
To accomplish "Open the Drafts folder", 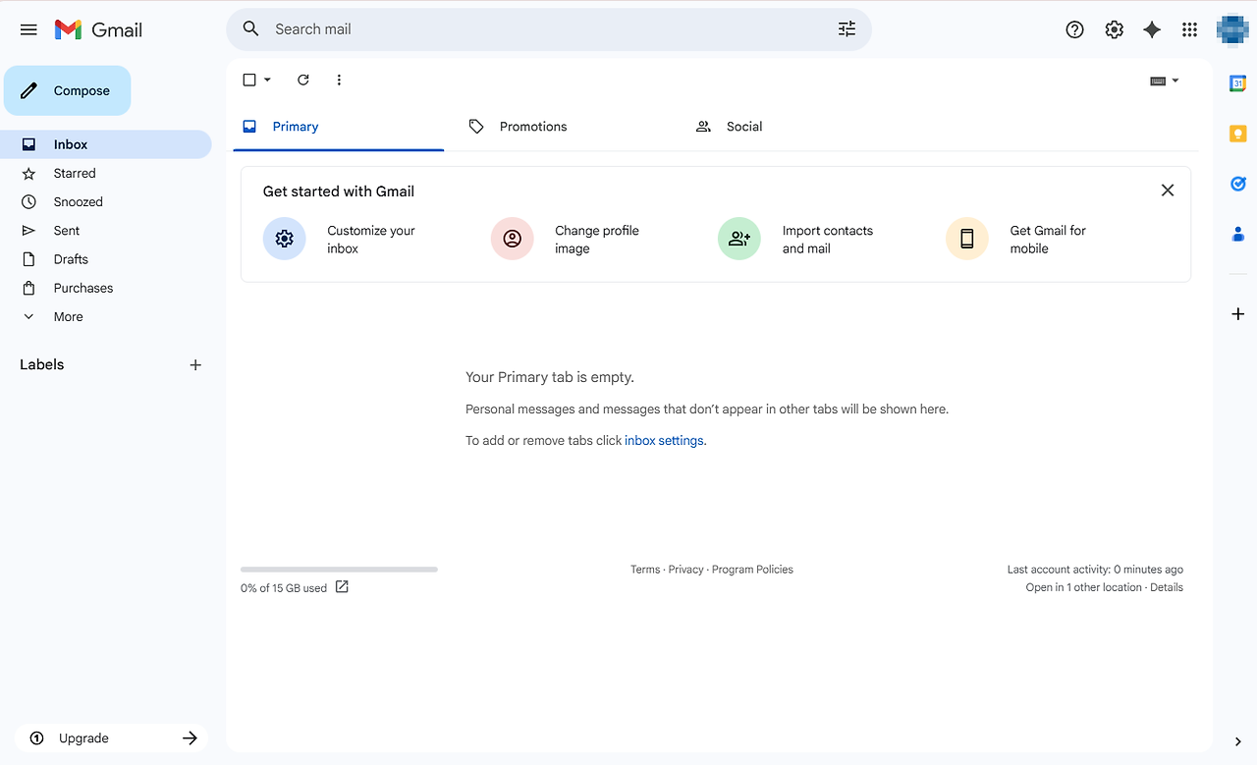I will point(105,259).
